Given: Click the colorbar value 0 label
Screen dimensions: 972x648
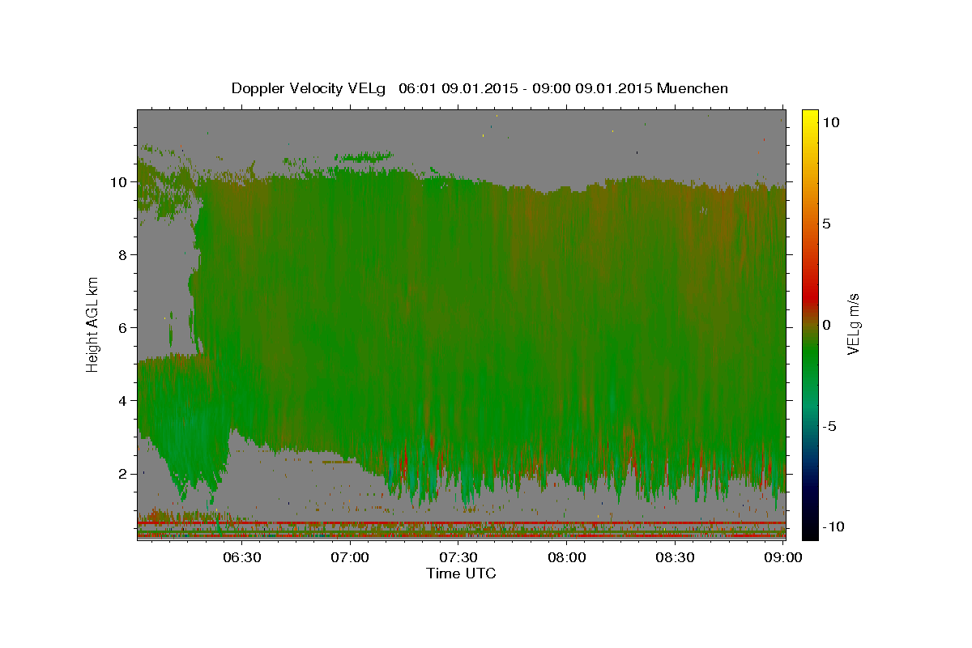Looking at the screenshot, I should [828, 325].
